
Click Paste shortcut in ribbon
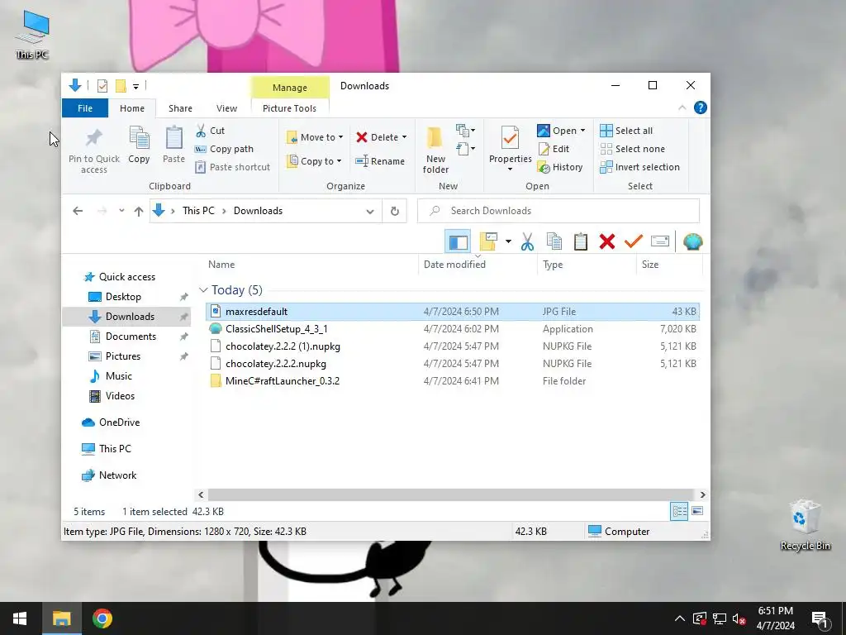[232, 167]
